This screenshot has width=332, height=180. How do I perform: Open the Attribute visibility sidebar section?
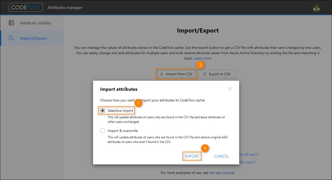32,23
